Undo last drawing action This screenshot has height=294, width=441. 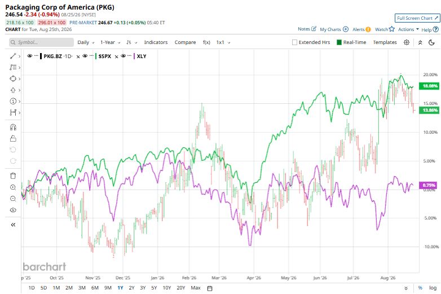pos(13,150)
